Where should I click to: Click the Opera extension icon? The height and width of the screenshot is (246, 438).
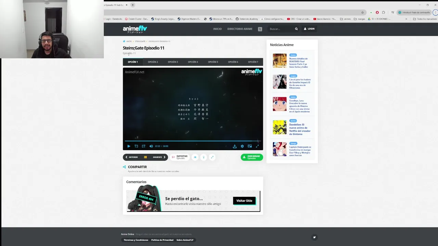[x=377, y=12]
